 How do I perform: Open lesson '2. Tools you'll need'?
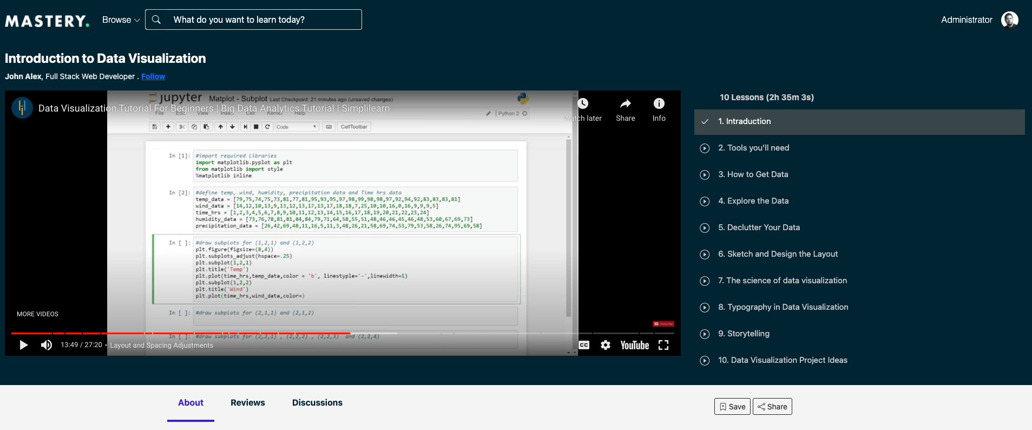coord(754,148)
